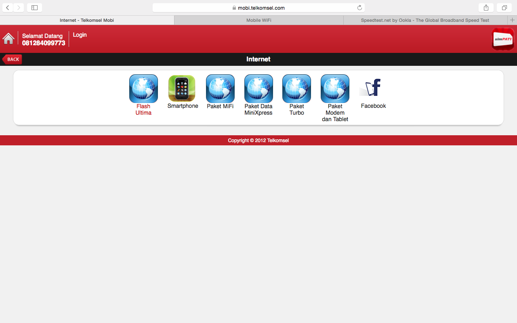Click the address bar showing mobi.telkomsel.com

[258, 8]
